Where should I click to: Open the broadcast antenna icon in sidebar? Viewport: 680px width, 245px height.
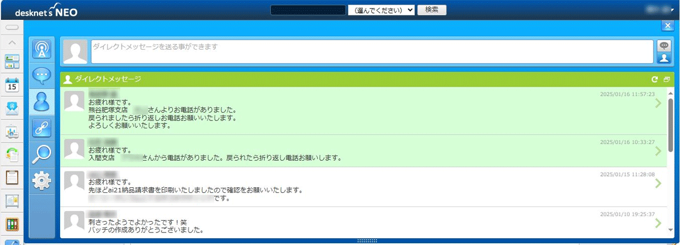(42, 50)
